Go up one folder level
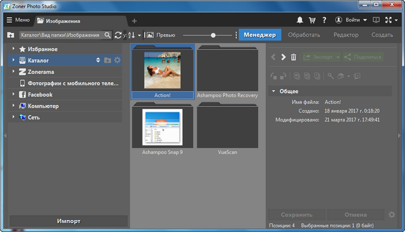Viewport: 405px width, 232px height. pyautogui.click(x=11, y=35)
